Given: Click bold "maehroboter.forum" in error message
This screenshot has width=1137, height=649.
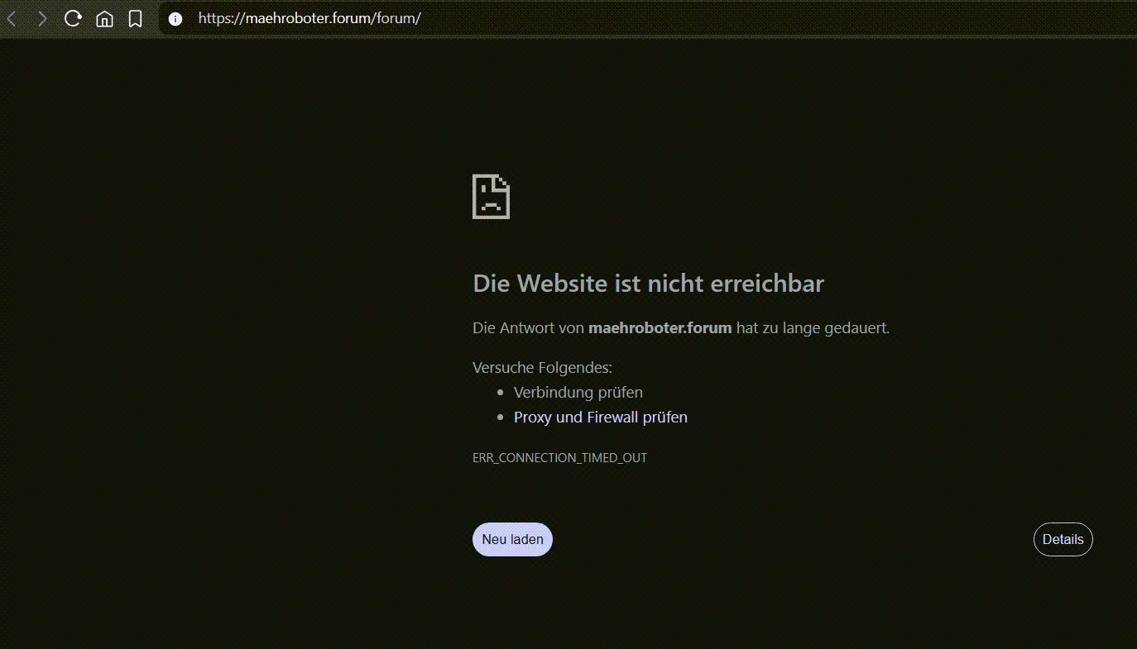Looking at the screenshot, I should coord(660,327).
